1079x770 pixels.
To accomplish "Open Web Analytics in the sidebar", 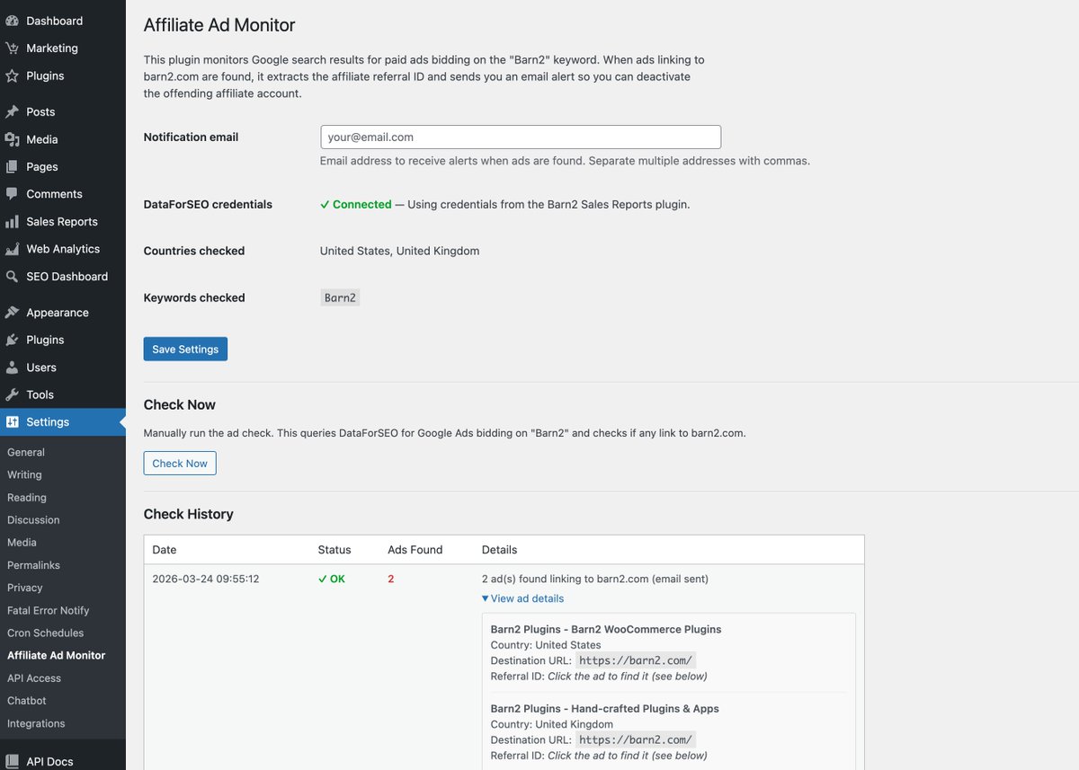I will point(63,249).
